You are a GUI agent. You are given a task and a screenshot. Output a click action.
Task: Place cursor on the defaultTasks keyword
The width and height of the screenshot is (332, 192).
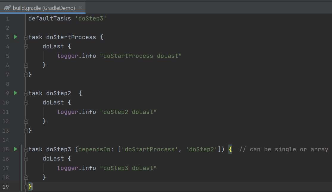click(x=49, y=19)
